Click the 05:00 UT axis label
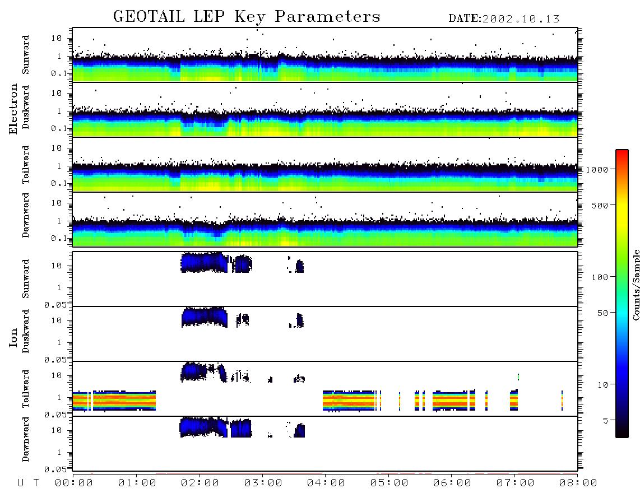The image size is (640, 493). pos(389,483)
